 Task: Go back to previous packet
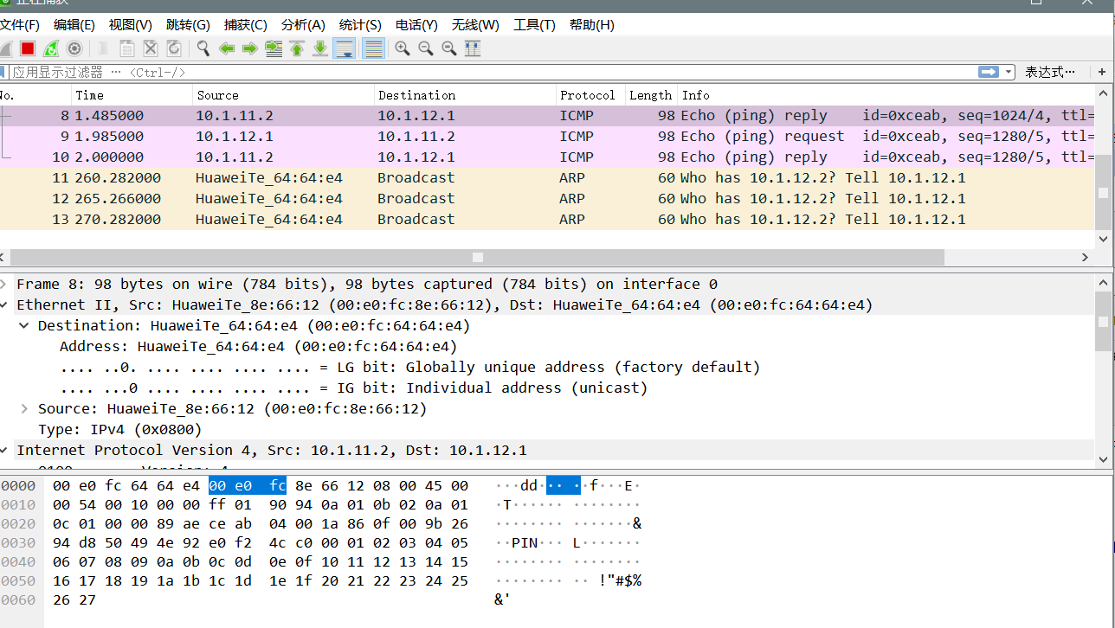coord(227,48)
